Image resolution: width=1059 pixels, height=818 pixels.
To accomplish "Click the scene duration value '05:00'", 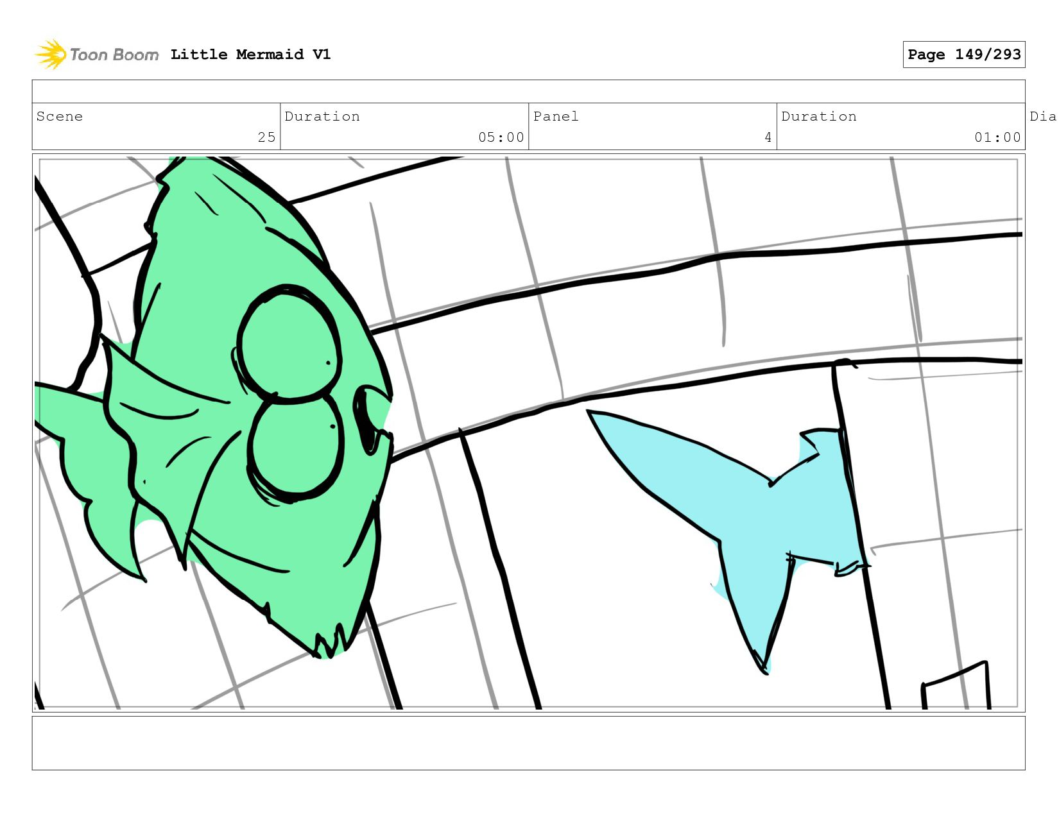I will 501,137.
